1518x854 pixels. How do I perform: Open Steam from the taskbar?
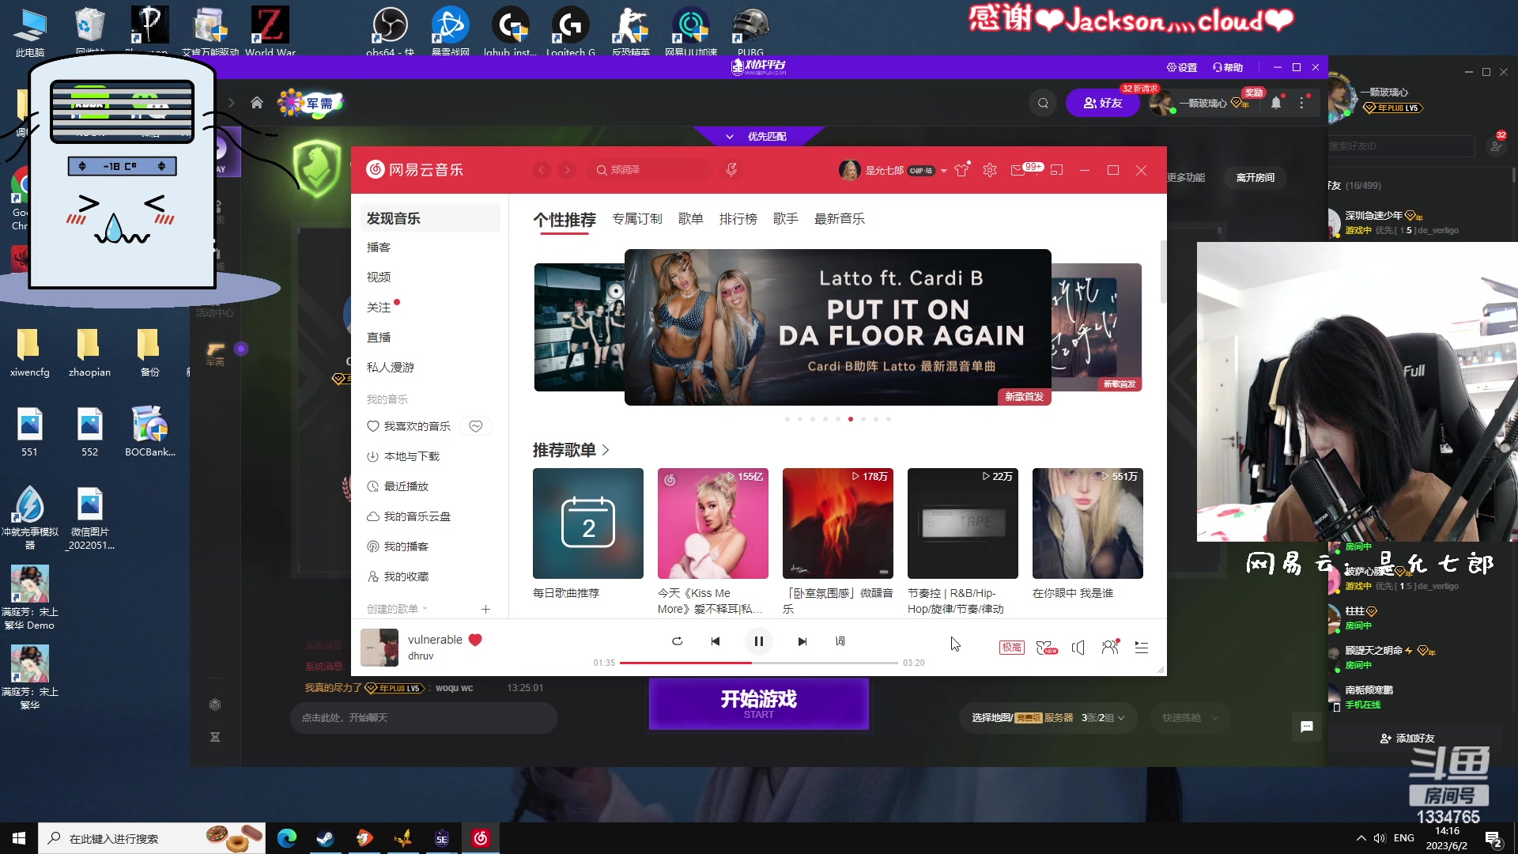(x=325, y=838)
